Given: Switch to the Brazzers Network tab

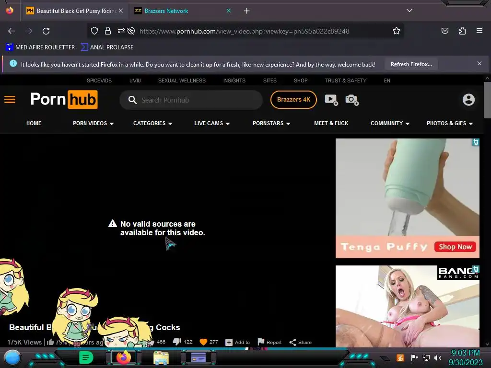Looking at the screenshot, I should pyautogui.click(x=182, y=11).
